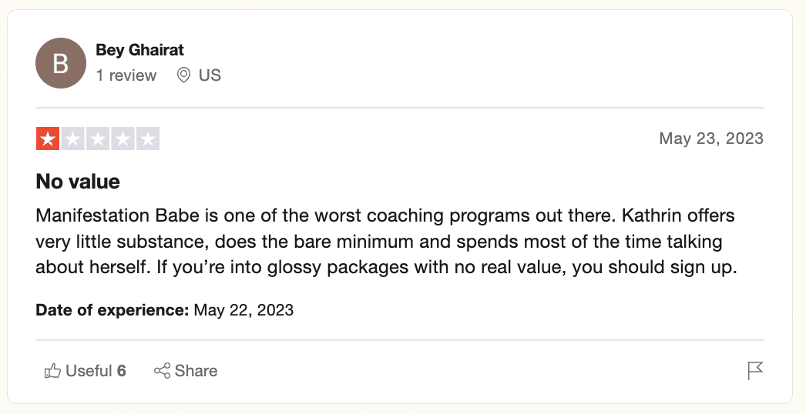
Task: Click the Share network icon
Action: pos(162,371)
